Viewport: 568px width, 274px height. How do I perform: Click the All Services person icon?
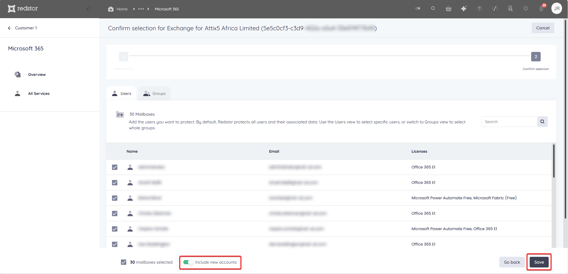tap(18, 93)
